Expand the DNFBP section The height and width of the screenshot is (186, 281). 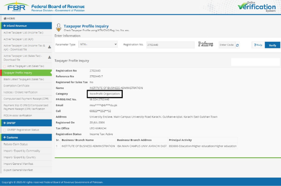[26, 123]
